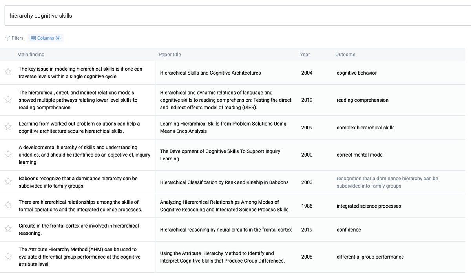Star the 1986 science process skills paper
This screenshot has width=471, height=279.
coord(8,206)
